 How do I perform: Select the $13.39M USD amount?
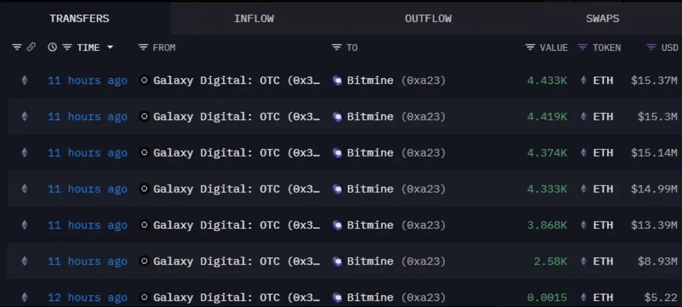[x=654, y=225]
